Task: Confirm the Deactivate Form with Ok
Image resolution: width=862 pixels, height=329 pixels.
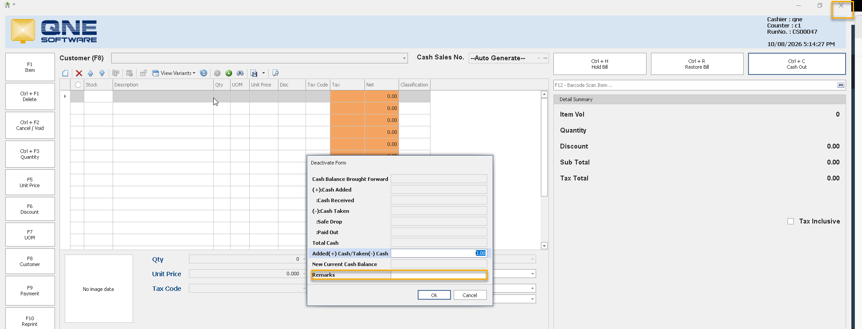Action: (434, 295)
